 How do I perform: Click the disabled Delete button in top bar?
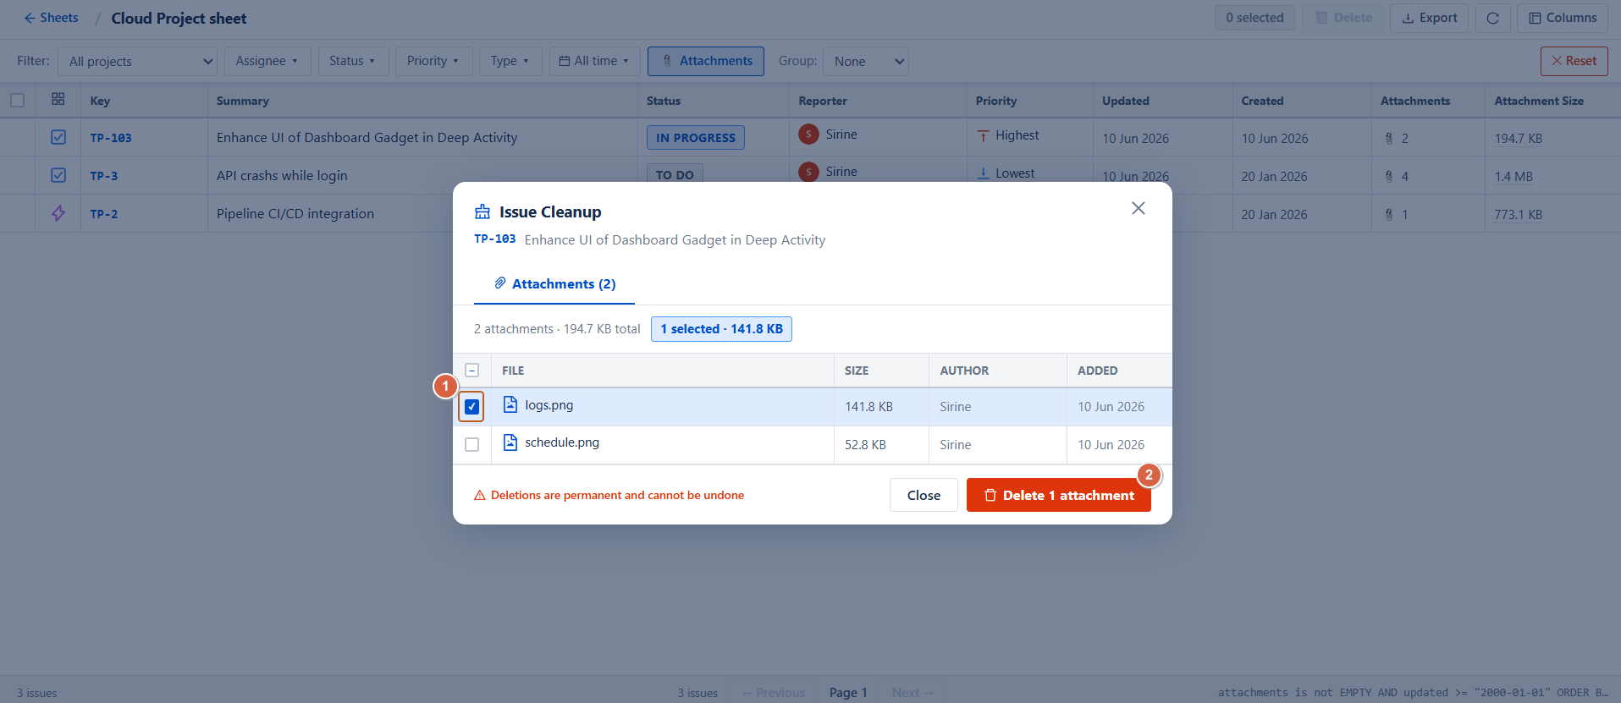[1343, 18]
